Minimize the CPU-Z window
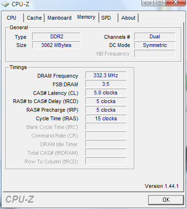The image size is (187, 209). pos(148,2)
